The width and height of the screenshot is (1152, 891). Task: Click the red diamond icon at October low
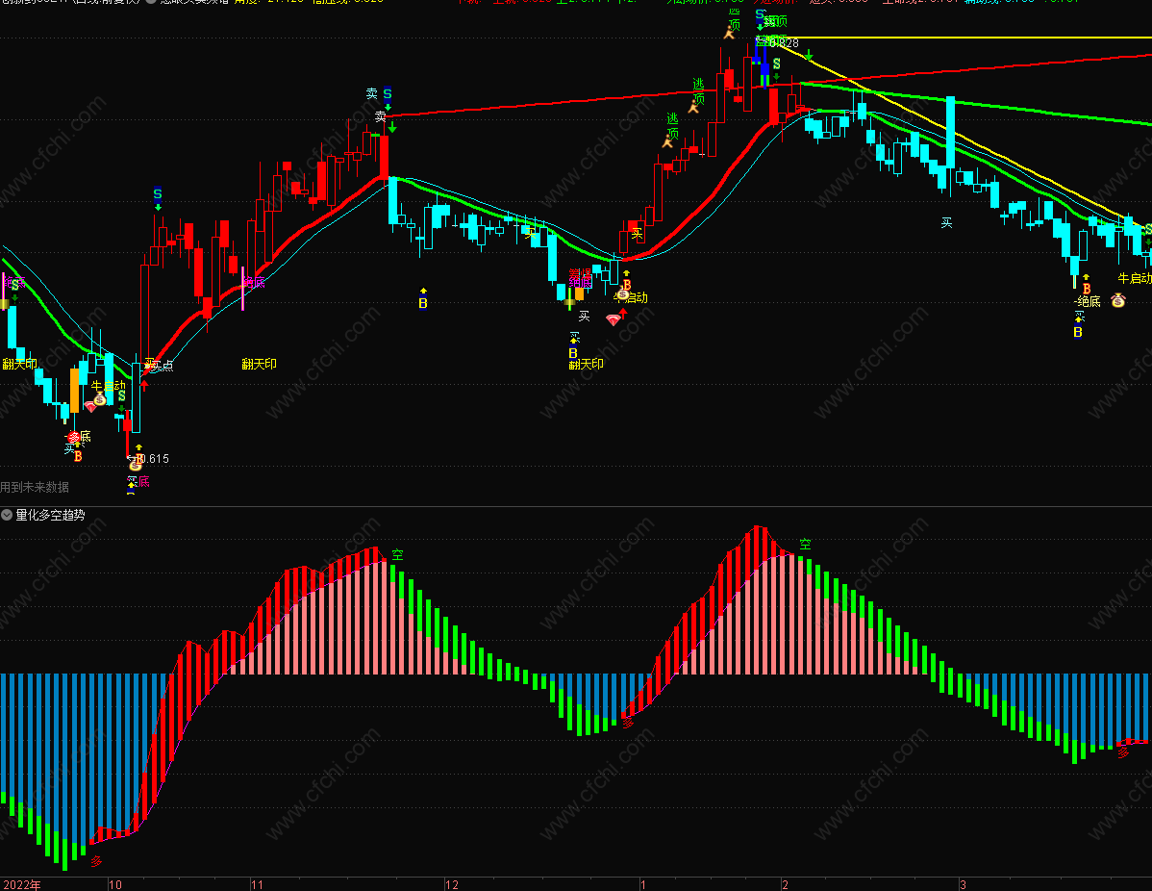click(x=91, y=406)
